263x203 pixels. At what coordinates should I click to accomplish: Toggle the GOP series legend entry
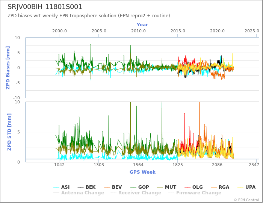click(140, 187)
